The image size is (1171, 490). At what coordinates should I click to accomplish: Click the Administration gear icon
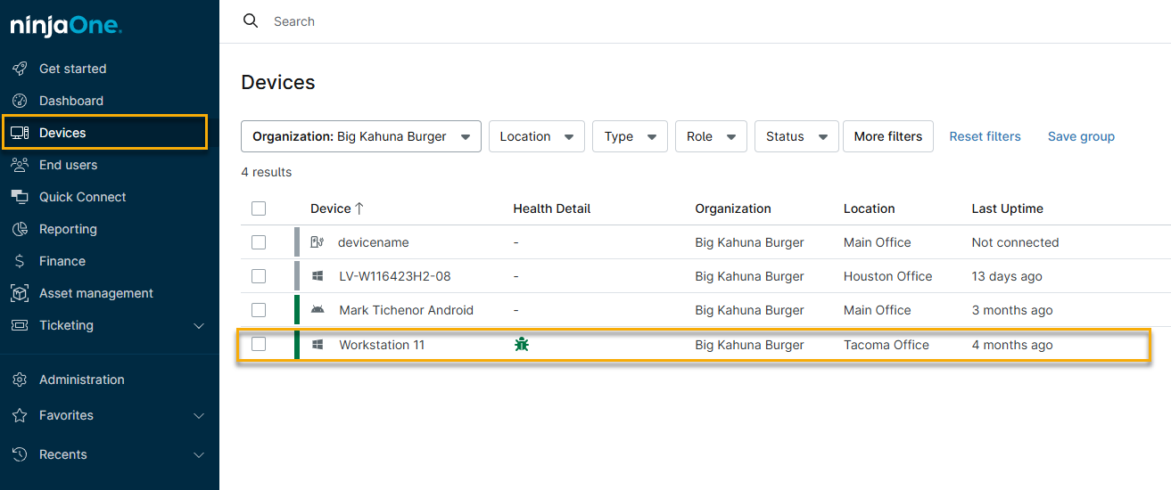coord(20,380)
